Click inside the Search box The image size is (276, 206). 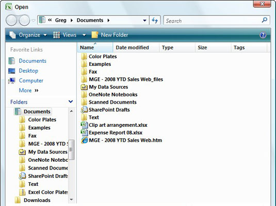[217, 21]
